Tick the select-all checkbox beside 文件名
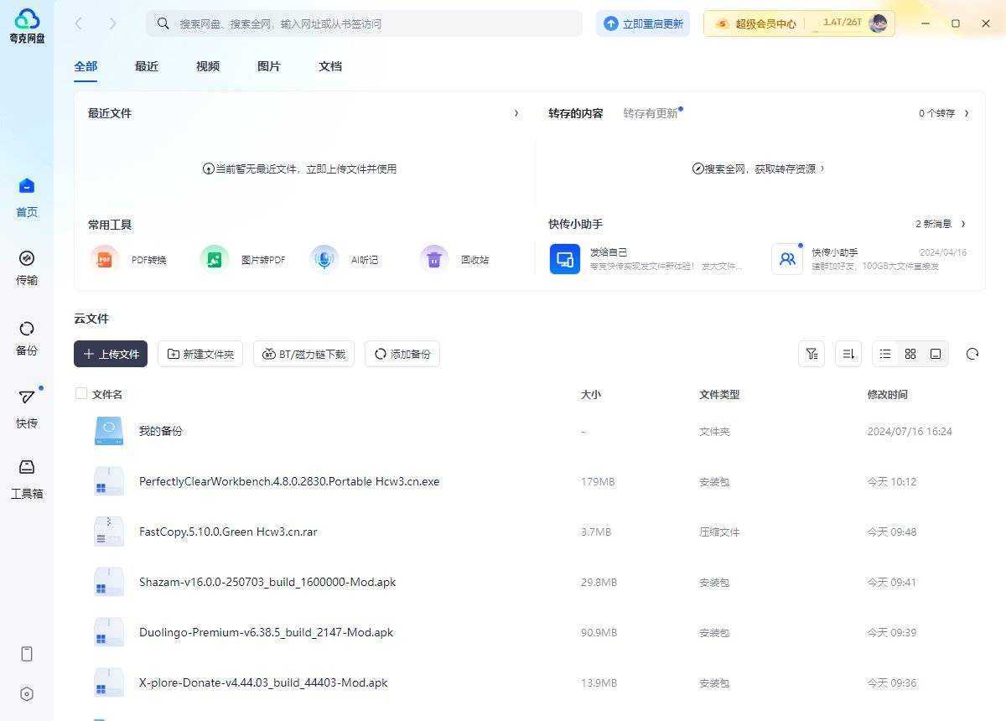The height and width of the screenshot is (721, 1006). pyautogui.click(x=81, y=393)
